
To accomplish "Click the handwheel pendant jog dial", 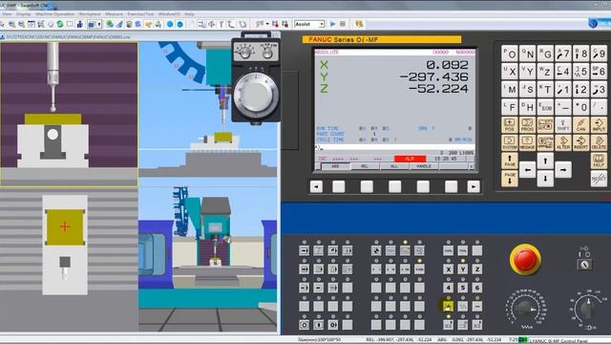I will 256,95.
